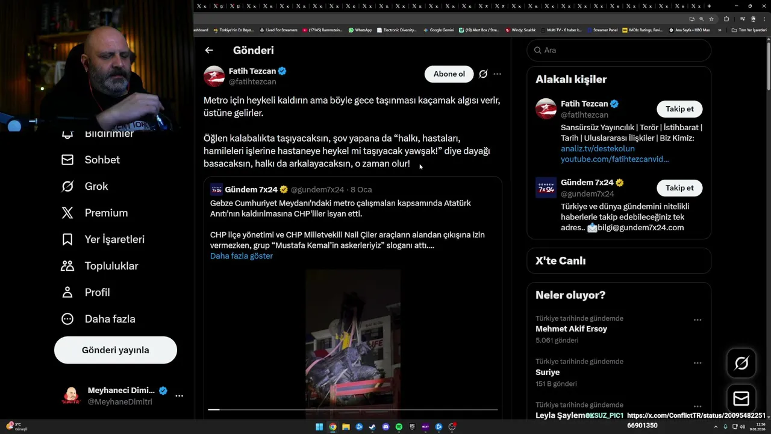This screenshot has height=434, width=771.
Task: Open the more options menu on Fatih Tezcan's post
Action: pos(497,74)
